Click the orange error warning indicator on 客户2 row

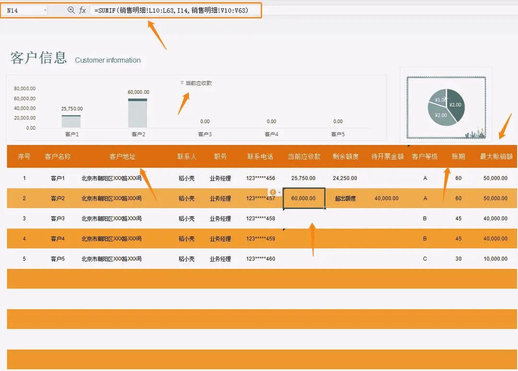273,191
